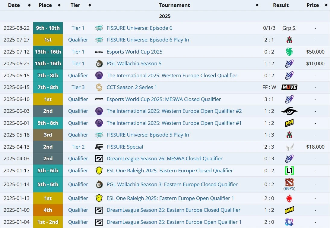Click the Team Falcons logo beside 0 : 2
Image resolution: width=330 pixels, height=228 pixels.
point(289,52)
